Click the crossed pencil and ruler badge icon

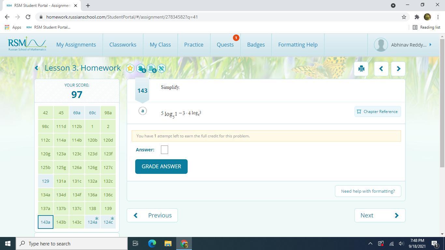(161, 68)
